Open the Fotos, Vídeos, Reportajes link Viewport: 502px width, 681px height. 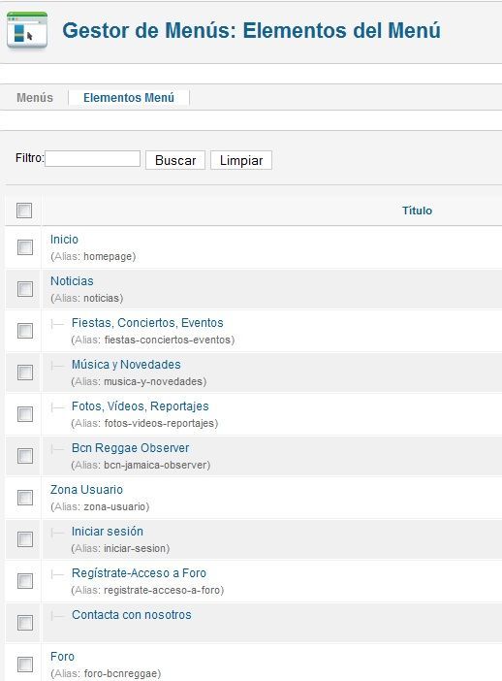(141, 406)
